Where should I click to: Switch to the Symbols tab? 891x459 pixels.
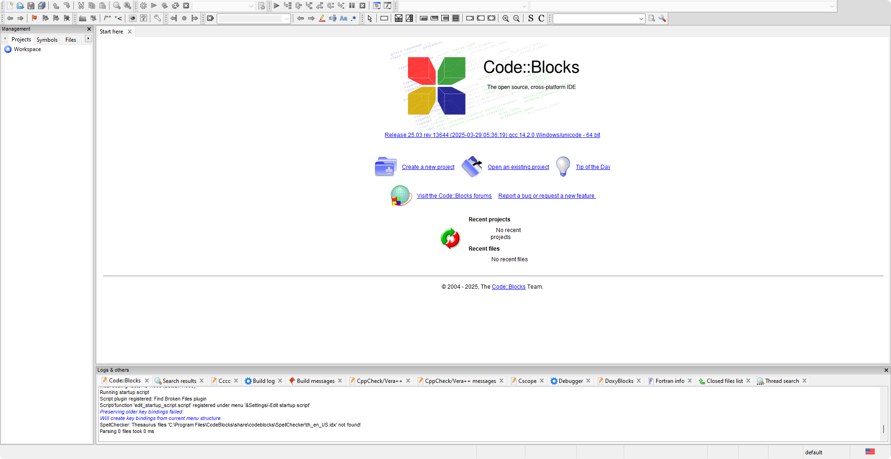pos(47,39)
